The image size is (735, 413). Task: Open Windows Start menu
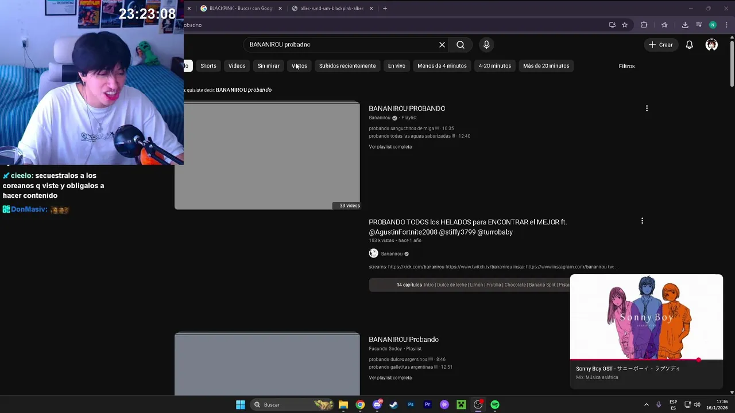(x=241, y=405)
